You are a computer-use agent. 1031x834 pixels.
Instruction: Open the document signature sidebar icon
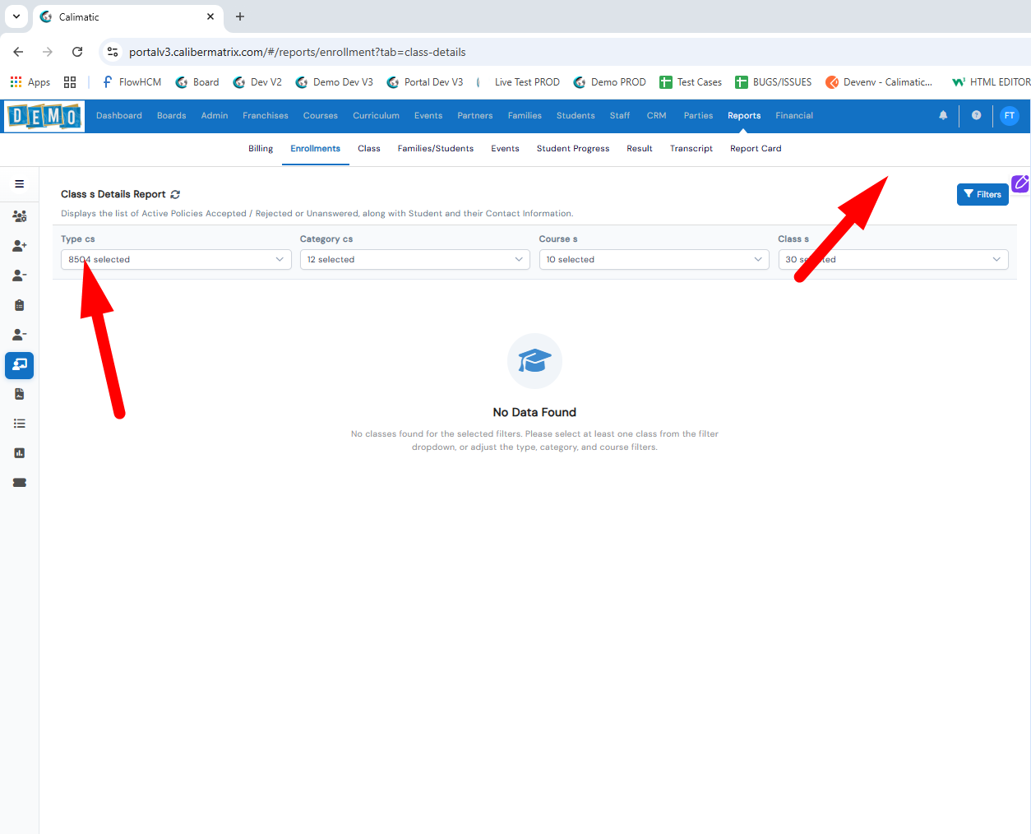pos(19,394)
